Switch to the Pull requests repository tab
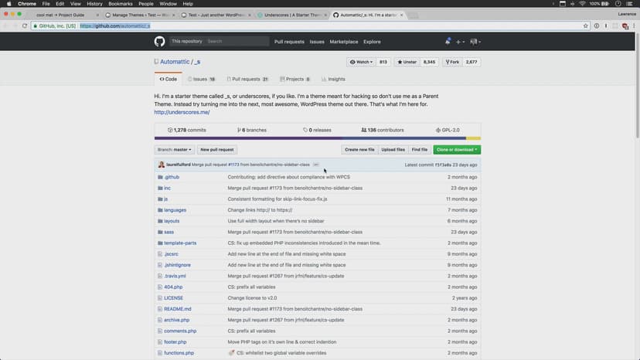The image size is (640, 360). coord(248,79)
